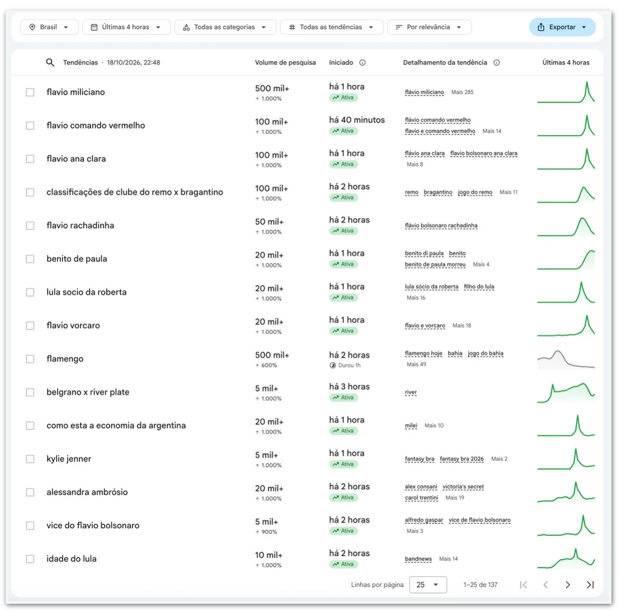Tick checkbox for flavio rachadinha
The height and width of the screenshot is (610, 620).
click(30, 225)
